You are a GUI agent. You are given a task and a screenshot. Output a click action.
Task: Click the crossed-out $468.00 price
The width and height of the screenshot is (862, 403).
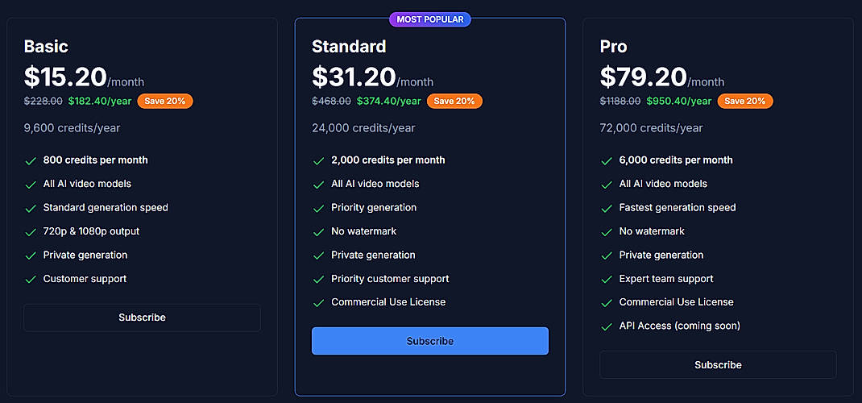(331, 102)
